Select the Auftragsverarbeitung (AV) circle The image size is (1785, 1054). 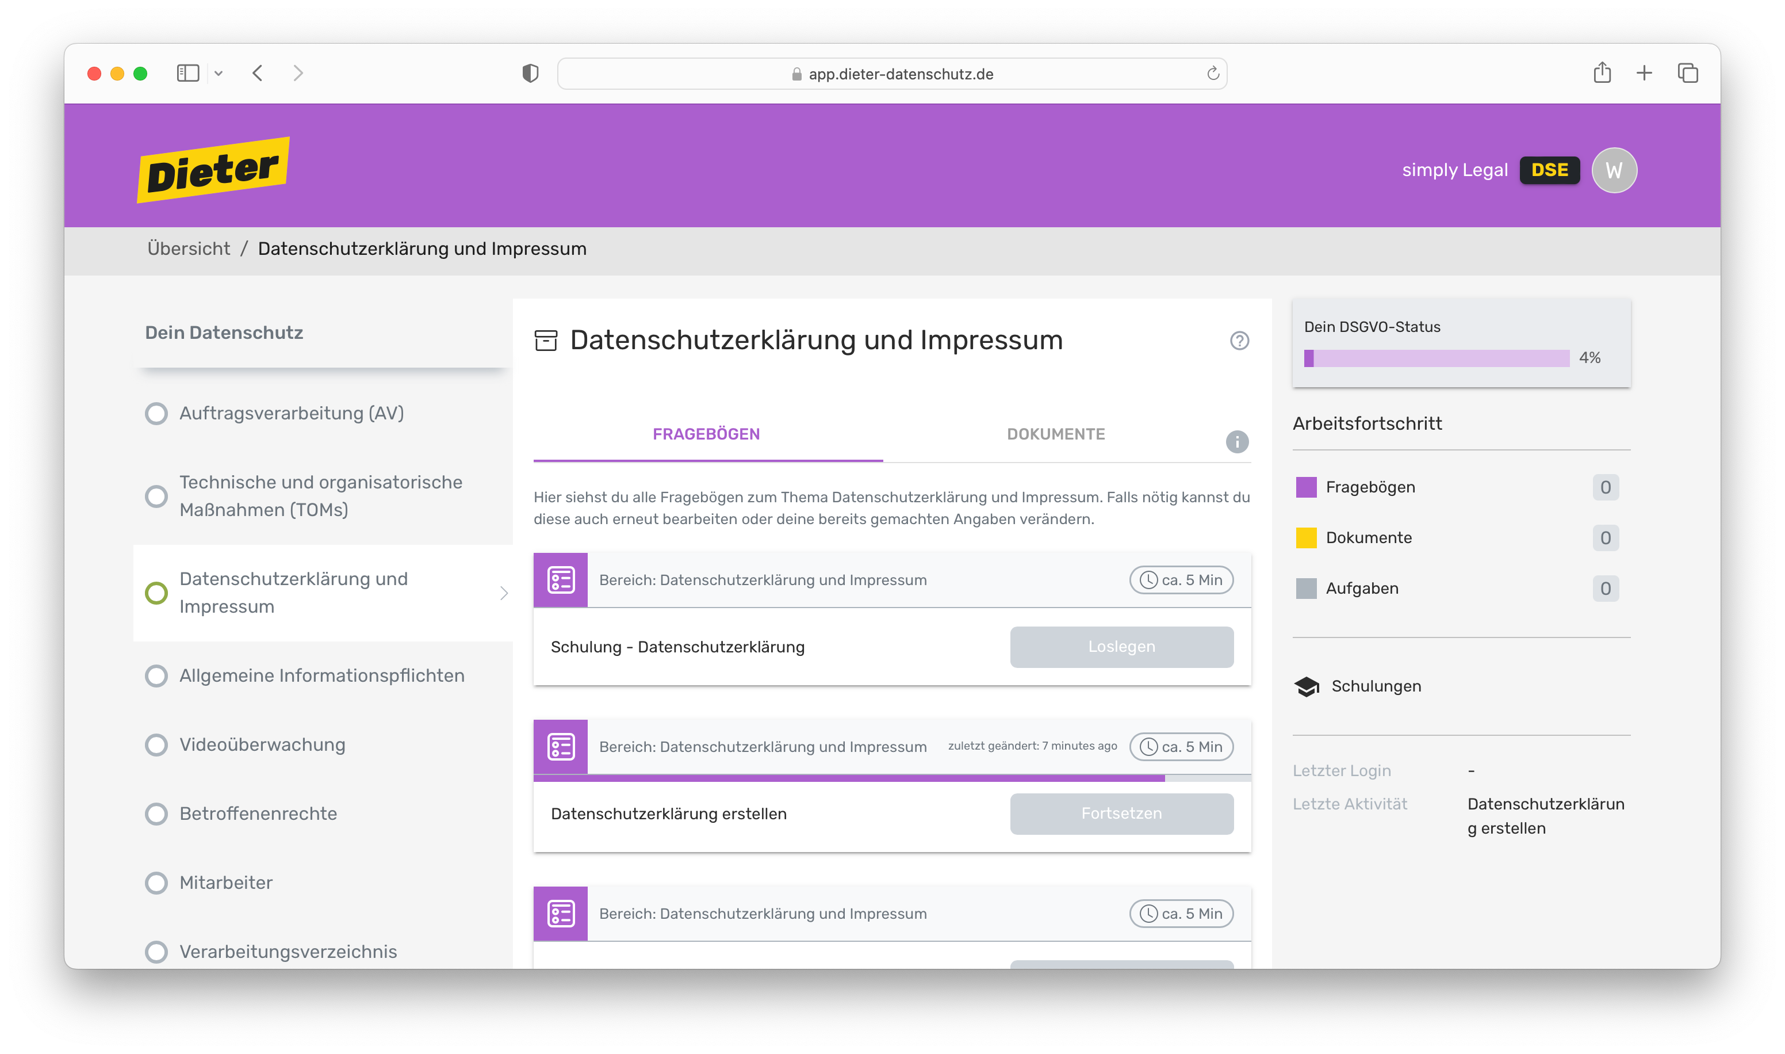(x=156, y=413)
